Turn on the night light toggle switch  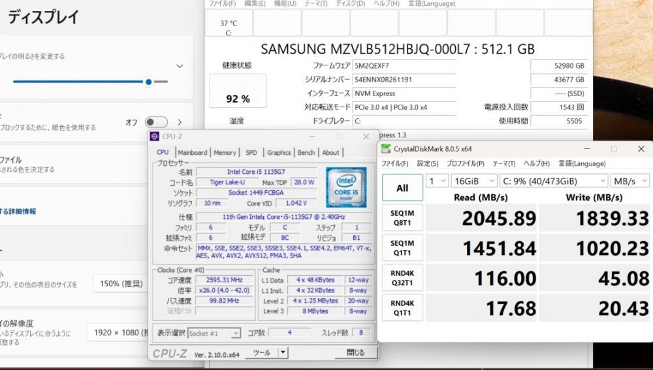tap(156, 122)
